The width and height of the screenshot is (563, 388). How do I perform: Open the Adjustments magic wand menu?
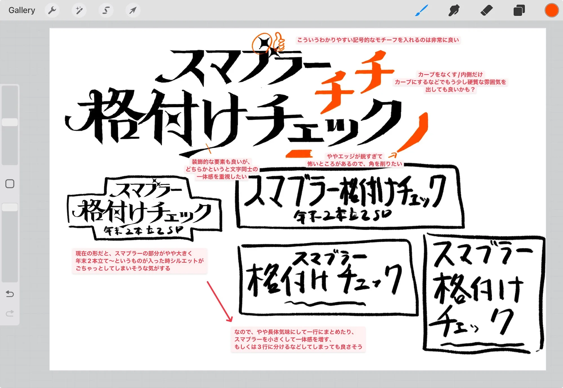(79, 10)
